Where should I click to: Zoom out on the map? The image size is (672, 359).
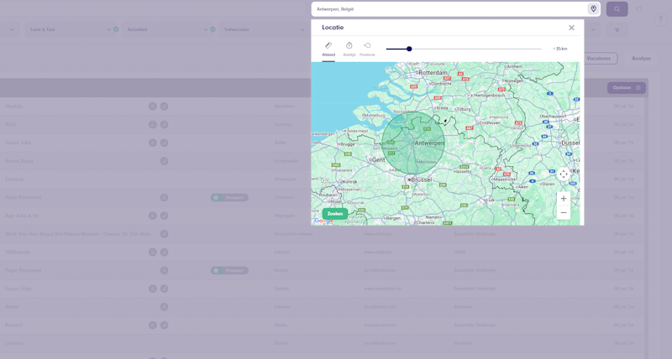pyautogui.click(x=563, y=213)
